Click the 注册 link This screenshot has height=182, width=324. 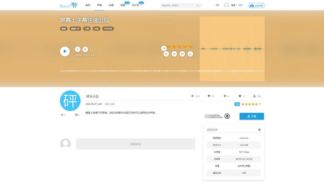(240, 5)
